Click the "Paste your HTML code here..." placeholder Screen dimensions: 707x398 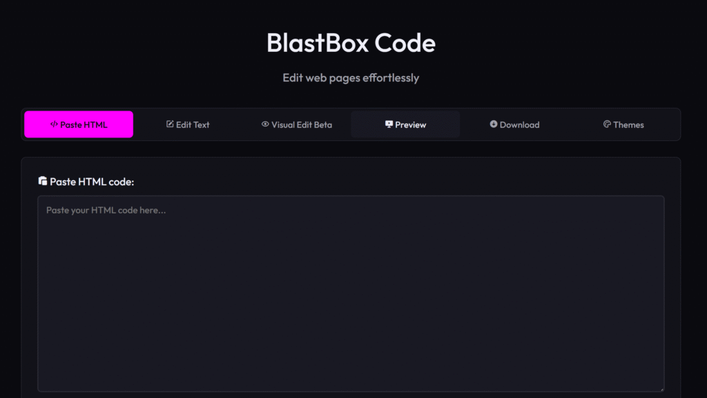(106, 210)
